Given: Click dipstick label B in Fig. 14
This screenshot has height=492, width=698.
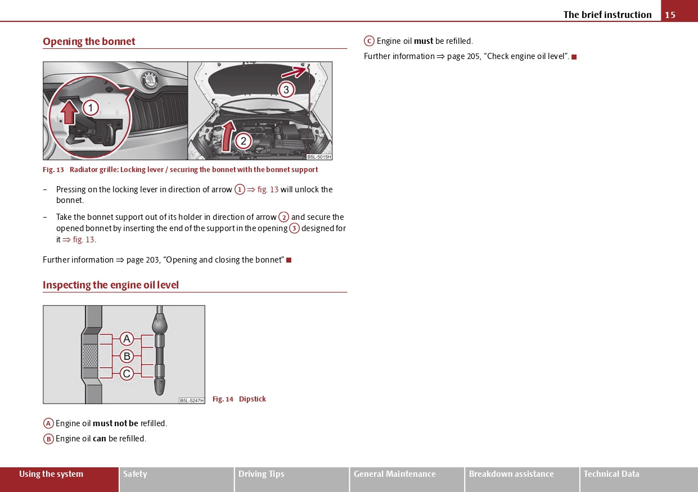Looking at the screenshot, I should point(127,356).
